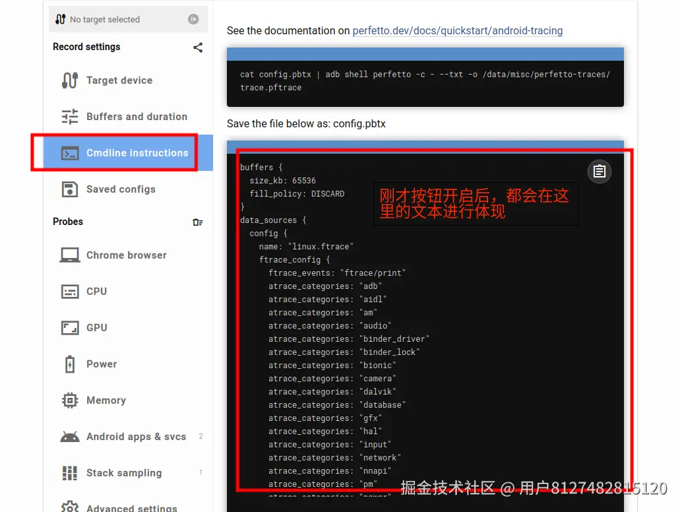682x512 pixels.
Task: Click the GPU probe icon
Action: tap(70, 327)
